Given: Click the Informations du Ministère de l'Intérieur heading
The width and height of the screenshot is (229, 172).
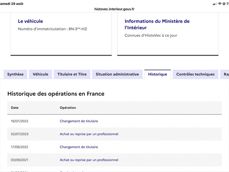Looking at the screenshot, I should coord(157,24).
